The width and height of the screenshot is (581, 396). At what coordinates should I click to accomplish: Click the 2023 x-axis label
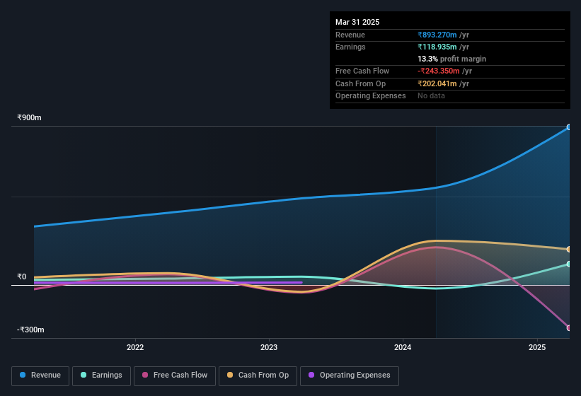[x=269, y=347]
